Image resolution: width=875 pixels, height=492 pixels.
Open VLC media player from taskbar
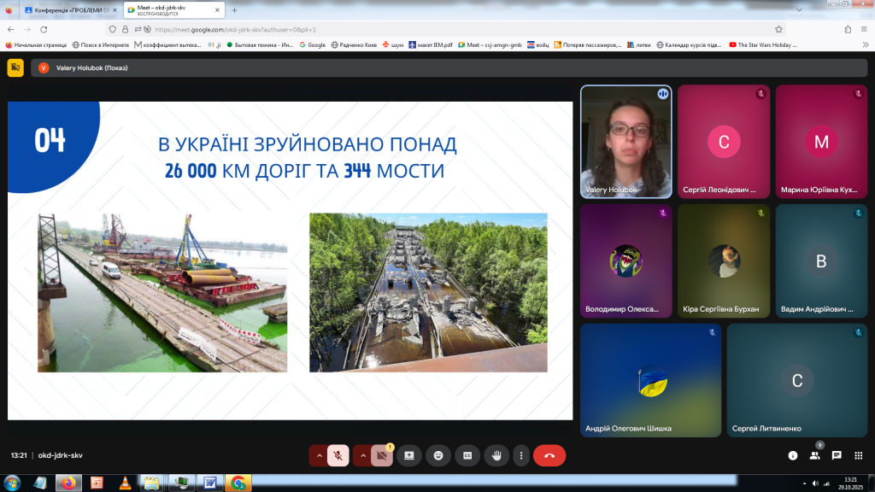pyautogui.click(x=124, y=483)
